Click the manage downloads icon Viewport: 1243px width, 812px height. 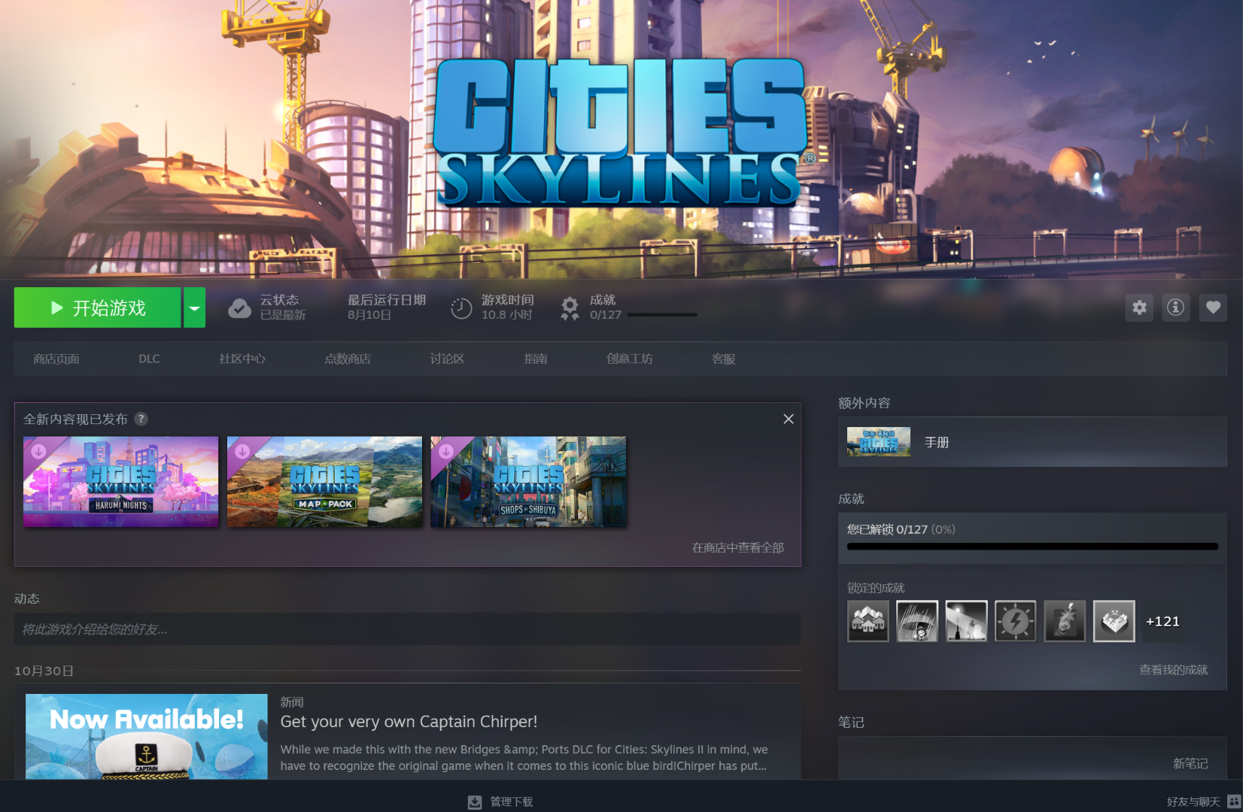(x=475, y=802)
